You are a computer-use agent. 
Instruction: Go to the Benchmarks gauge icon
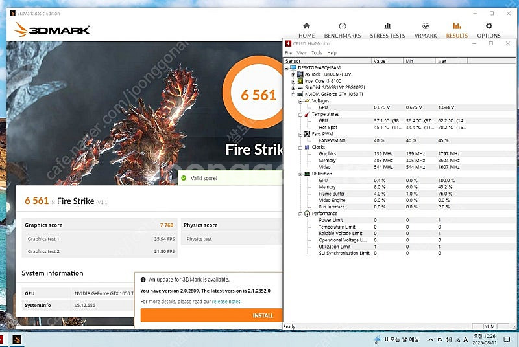[x=343, y=26]
